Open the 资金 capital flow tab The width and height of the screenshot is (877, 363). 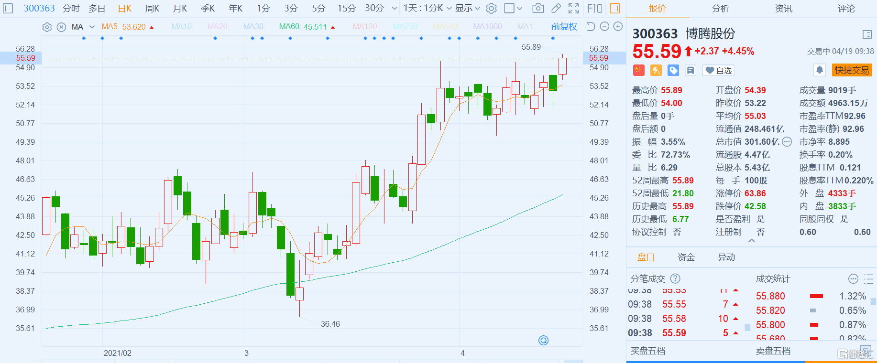pos(686,257)
